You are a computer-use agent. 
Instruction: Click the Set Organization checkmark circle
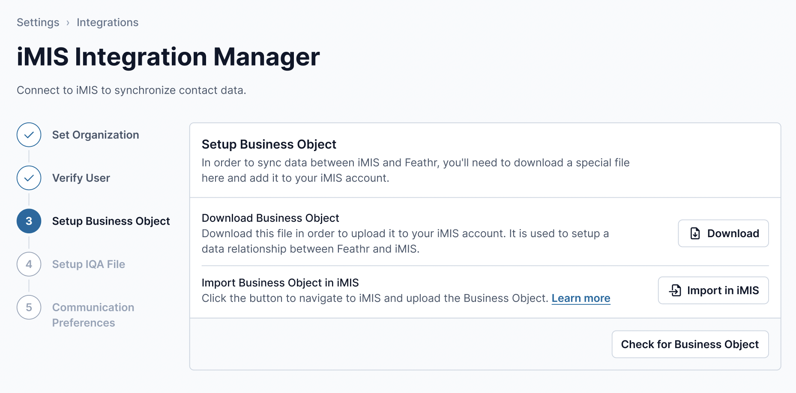point(29,135)
